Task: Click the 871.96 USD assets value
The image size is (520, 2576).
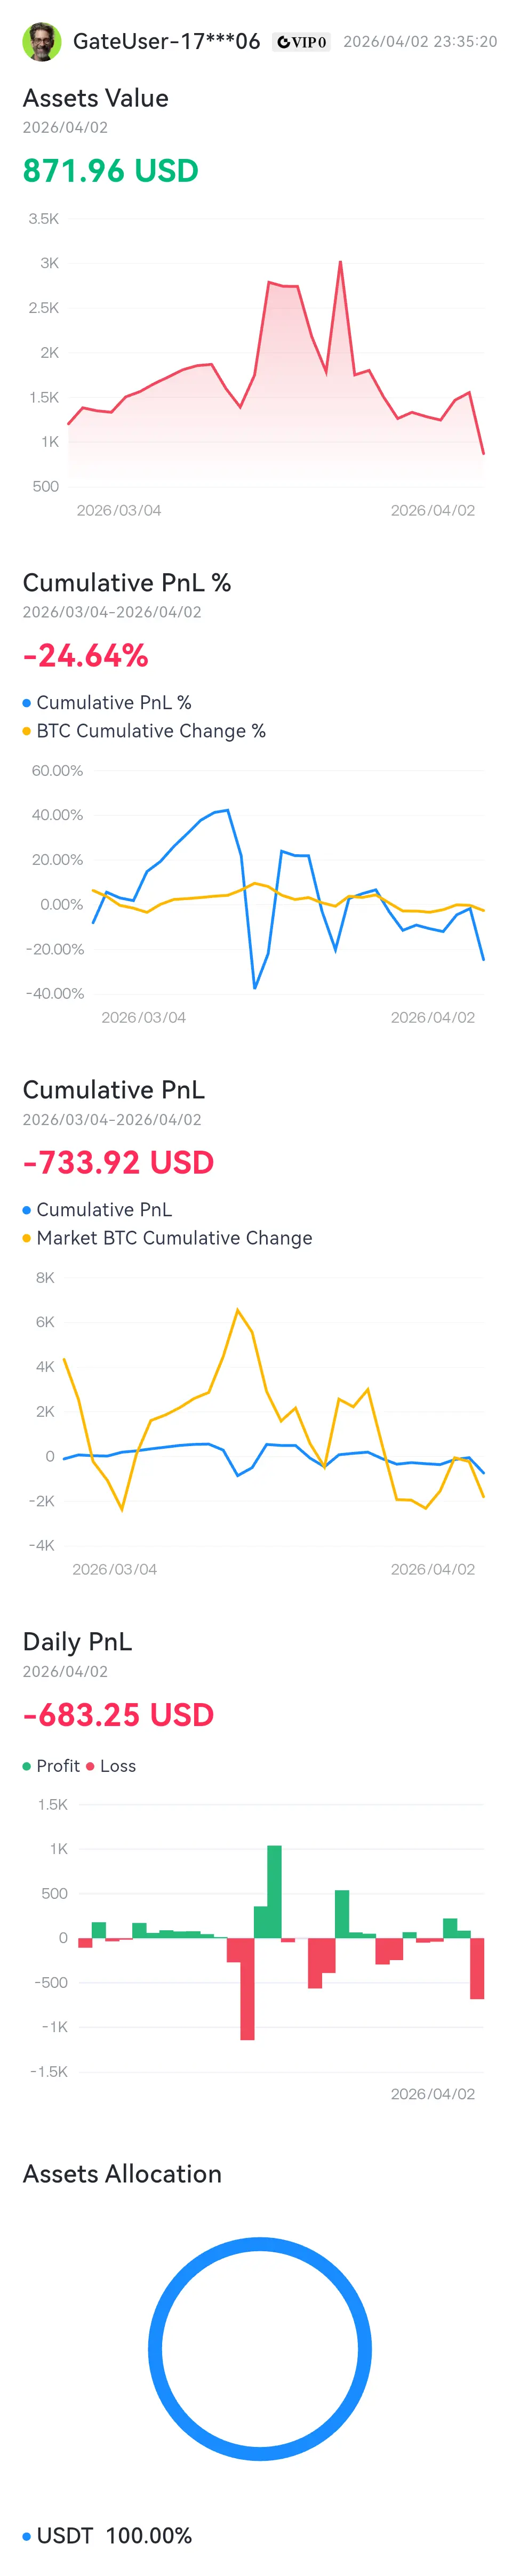Action: click(110, 171)
